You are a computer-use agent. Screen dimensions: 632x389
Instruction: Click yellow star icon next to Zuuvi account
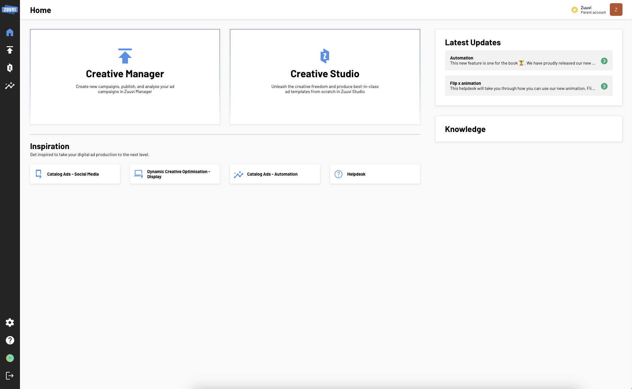click(574, 10)
